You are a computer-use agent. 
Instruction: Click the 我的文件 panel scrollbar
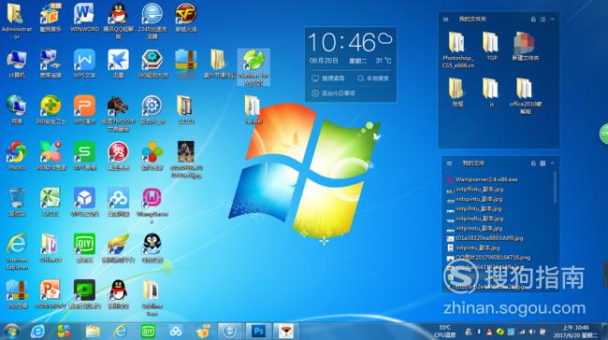tap(556, 188)
